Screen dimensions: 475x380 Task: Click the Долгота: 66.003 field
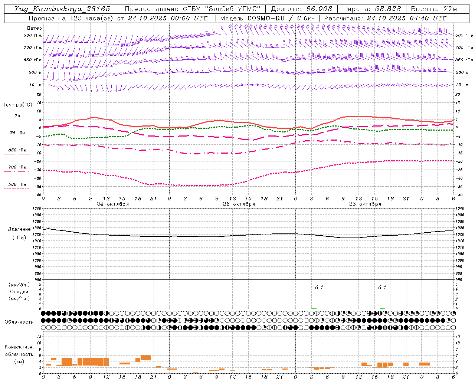tap(302, 9)
